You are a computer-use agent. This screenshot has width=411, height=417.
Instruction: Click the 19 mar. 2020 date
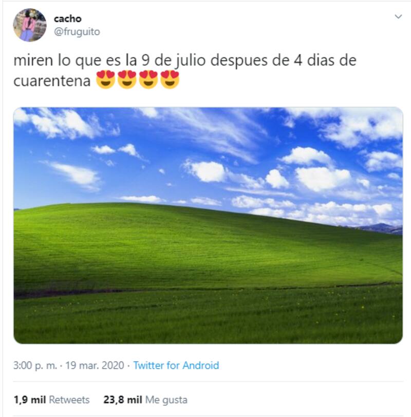tap(95, 366)
